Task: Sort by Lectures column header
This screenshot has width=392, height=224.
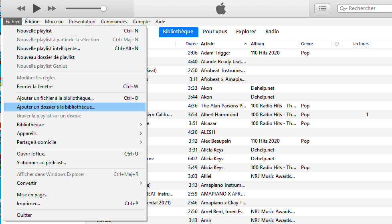Action: [x=356, y=44]
